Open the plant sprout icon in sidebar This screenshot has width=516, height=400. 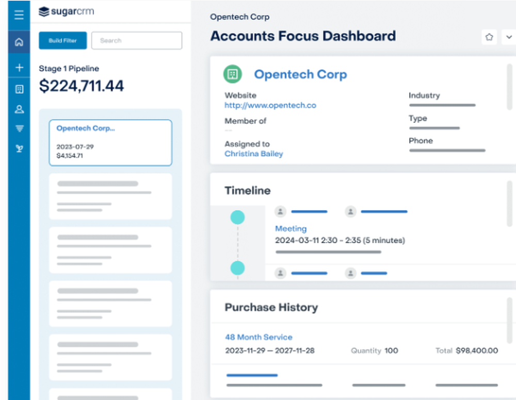point(20,148)
